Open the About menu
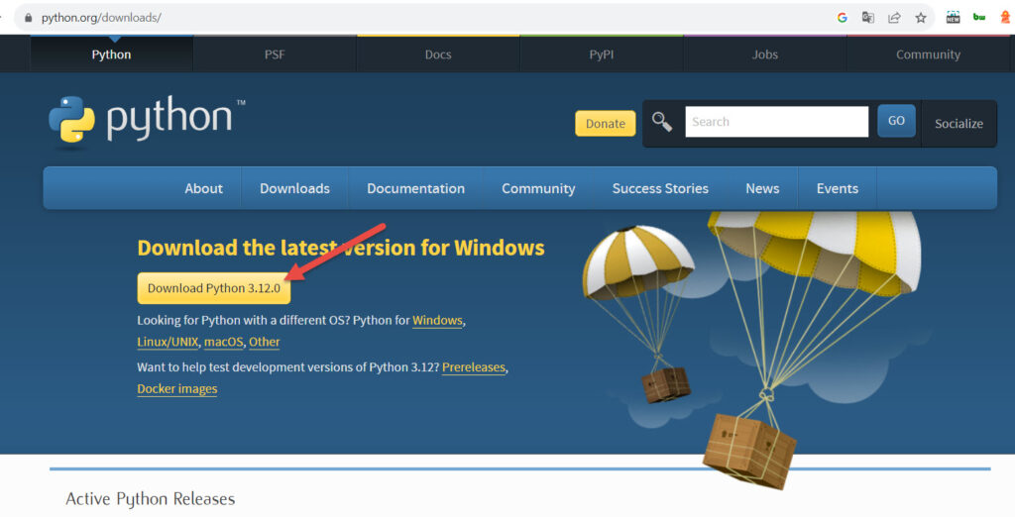The height and width of the screenshot is (517, 1015). coord(203,188)
